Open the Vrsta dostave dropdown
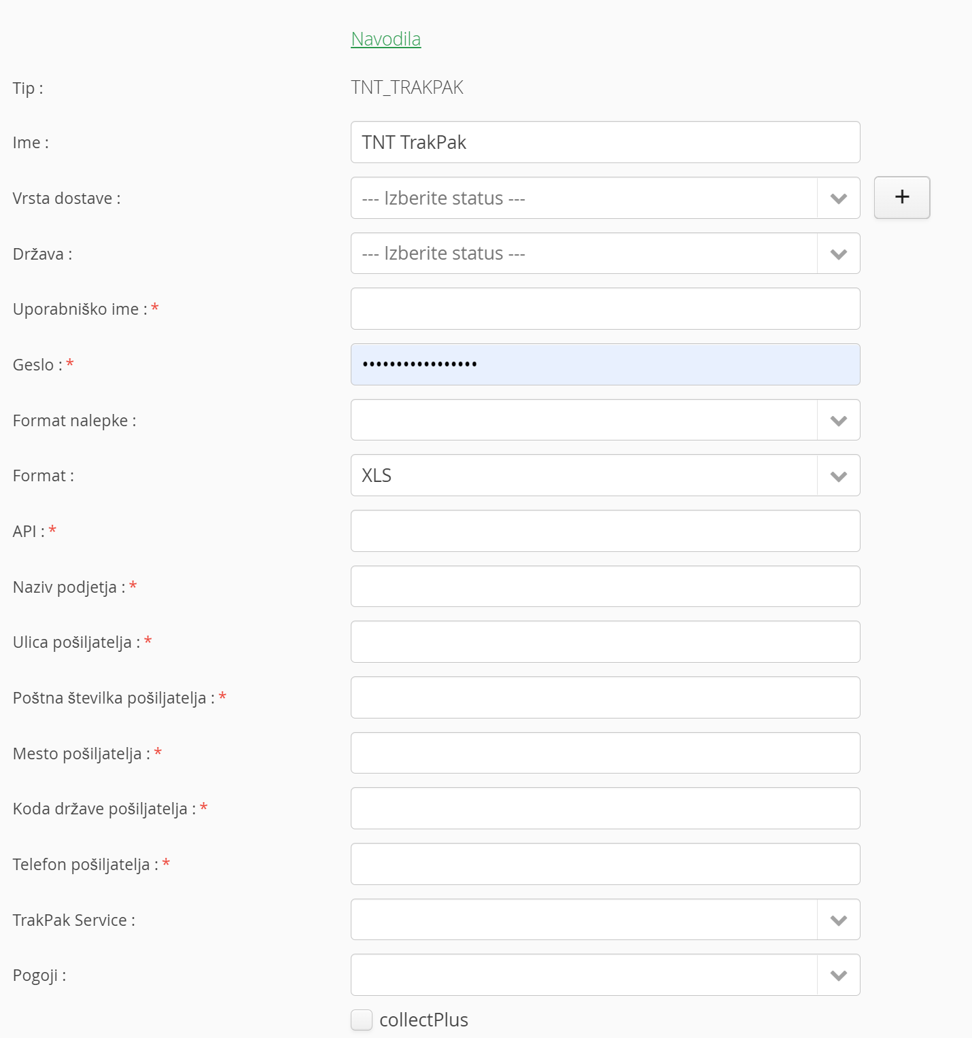 tap(605, 198)
